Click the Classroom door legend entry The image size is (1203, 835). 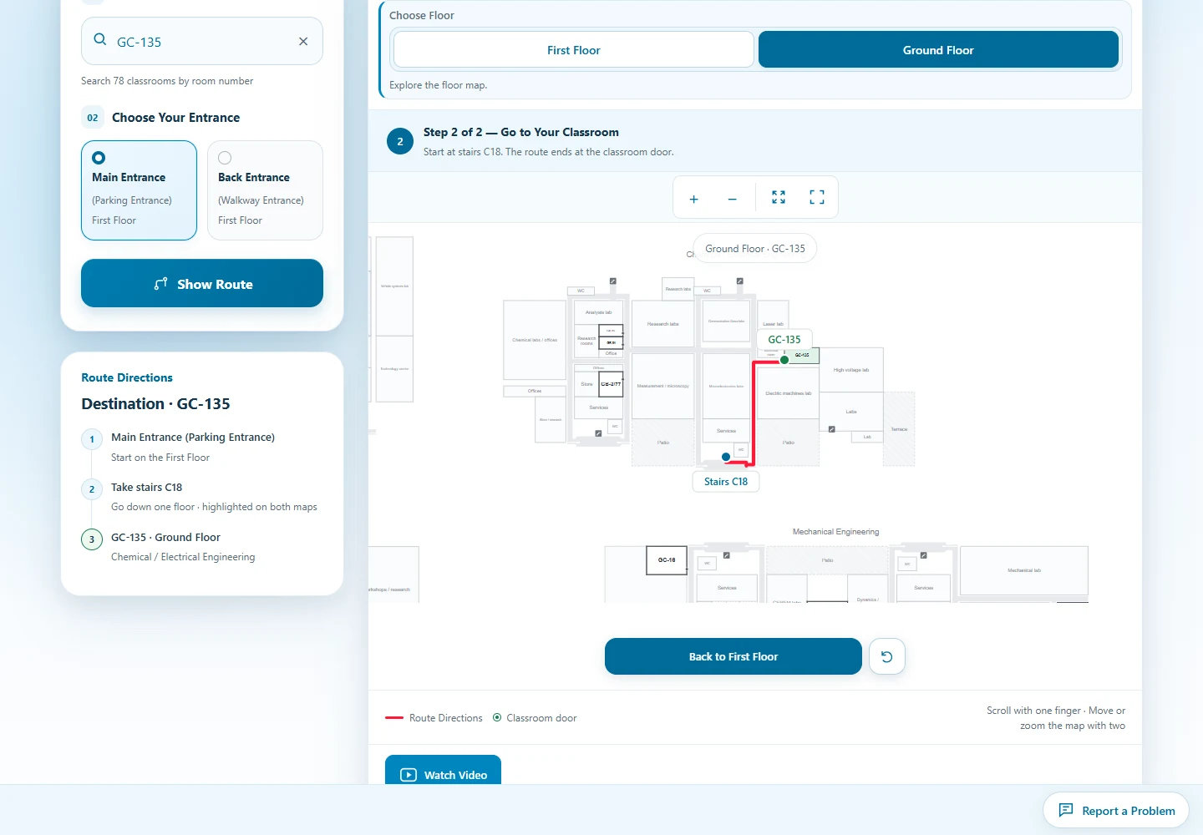[x=535, y=717]
